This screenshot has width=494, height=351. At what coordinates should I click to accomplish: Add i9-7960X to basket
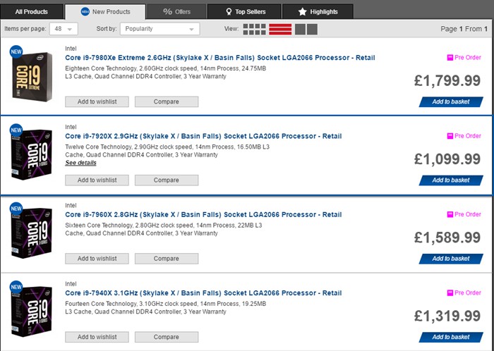click(x=451, y=259)
